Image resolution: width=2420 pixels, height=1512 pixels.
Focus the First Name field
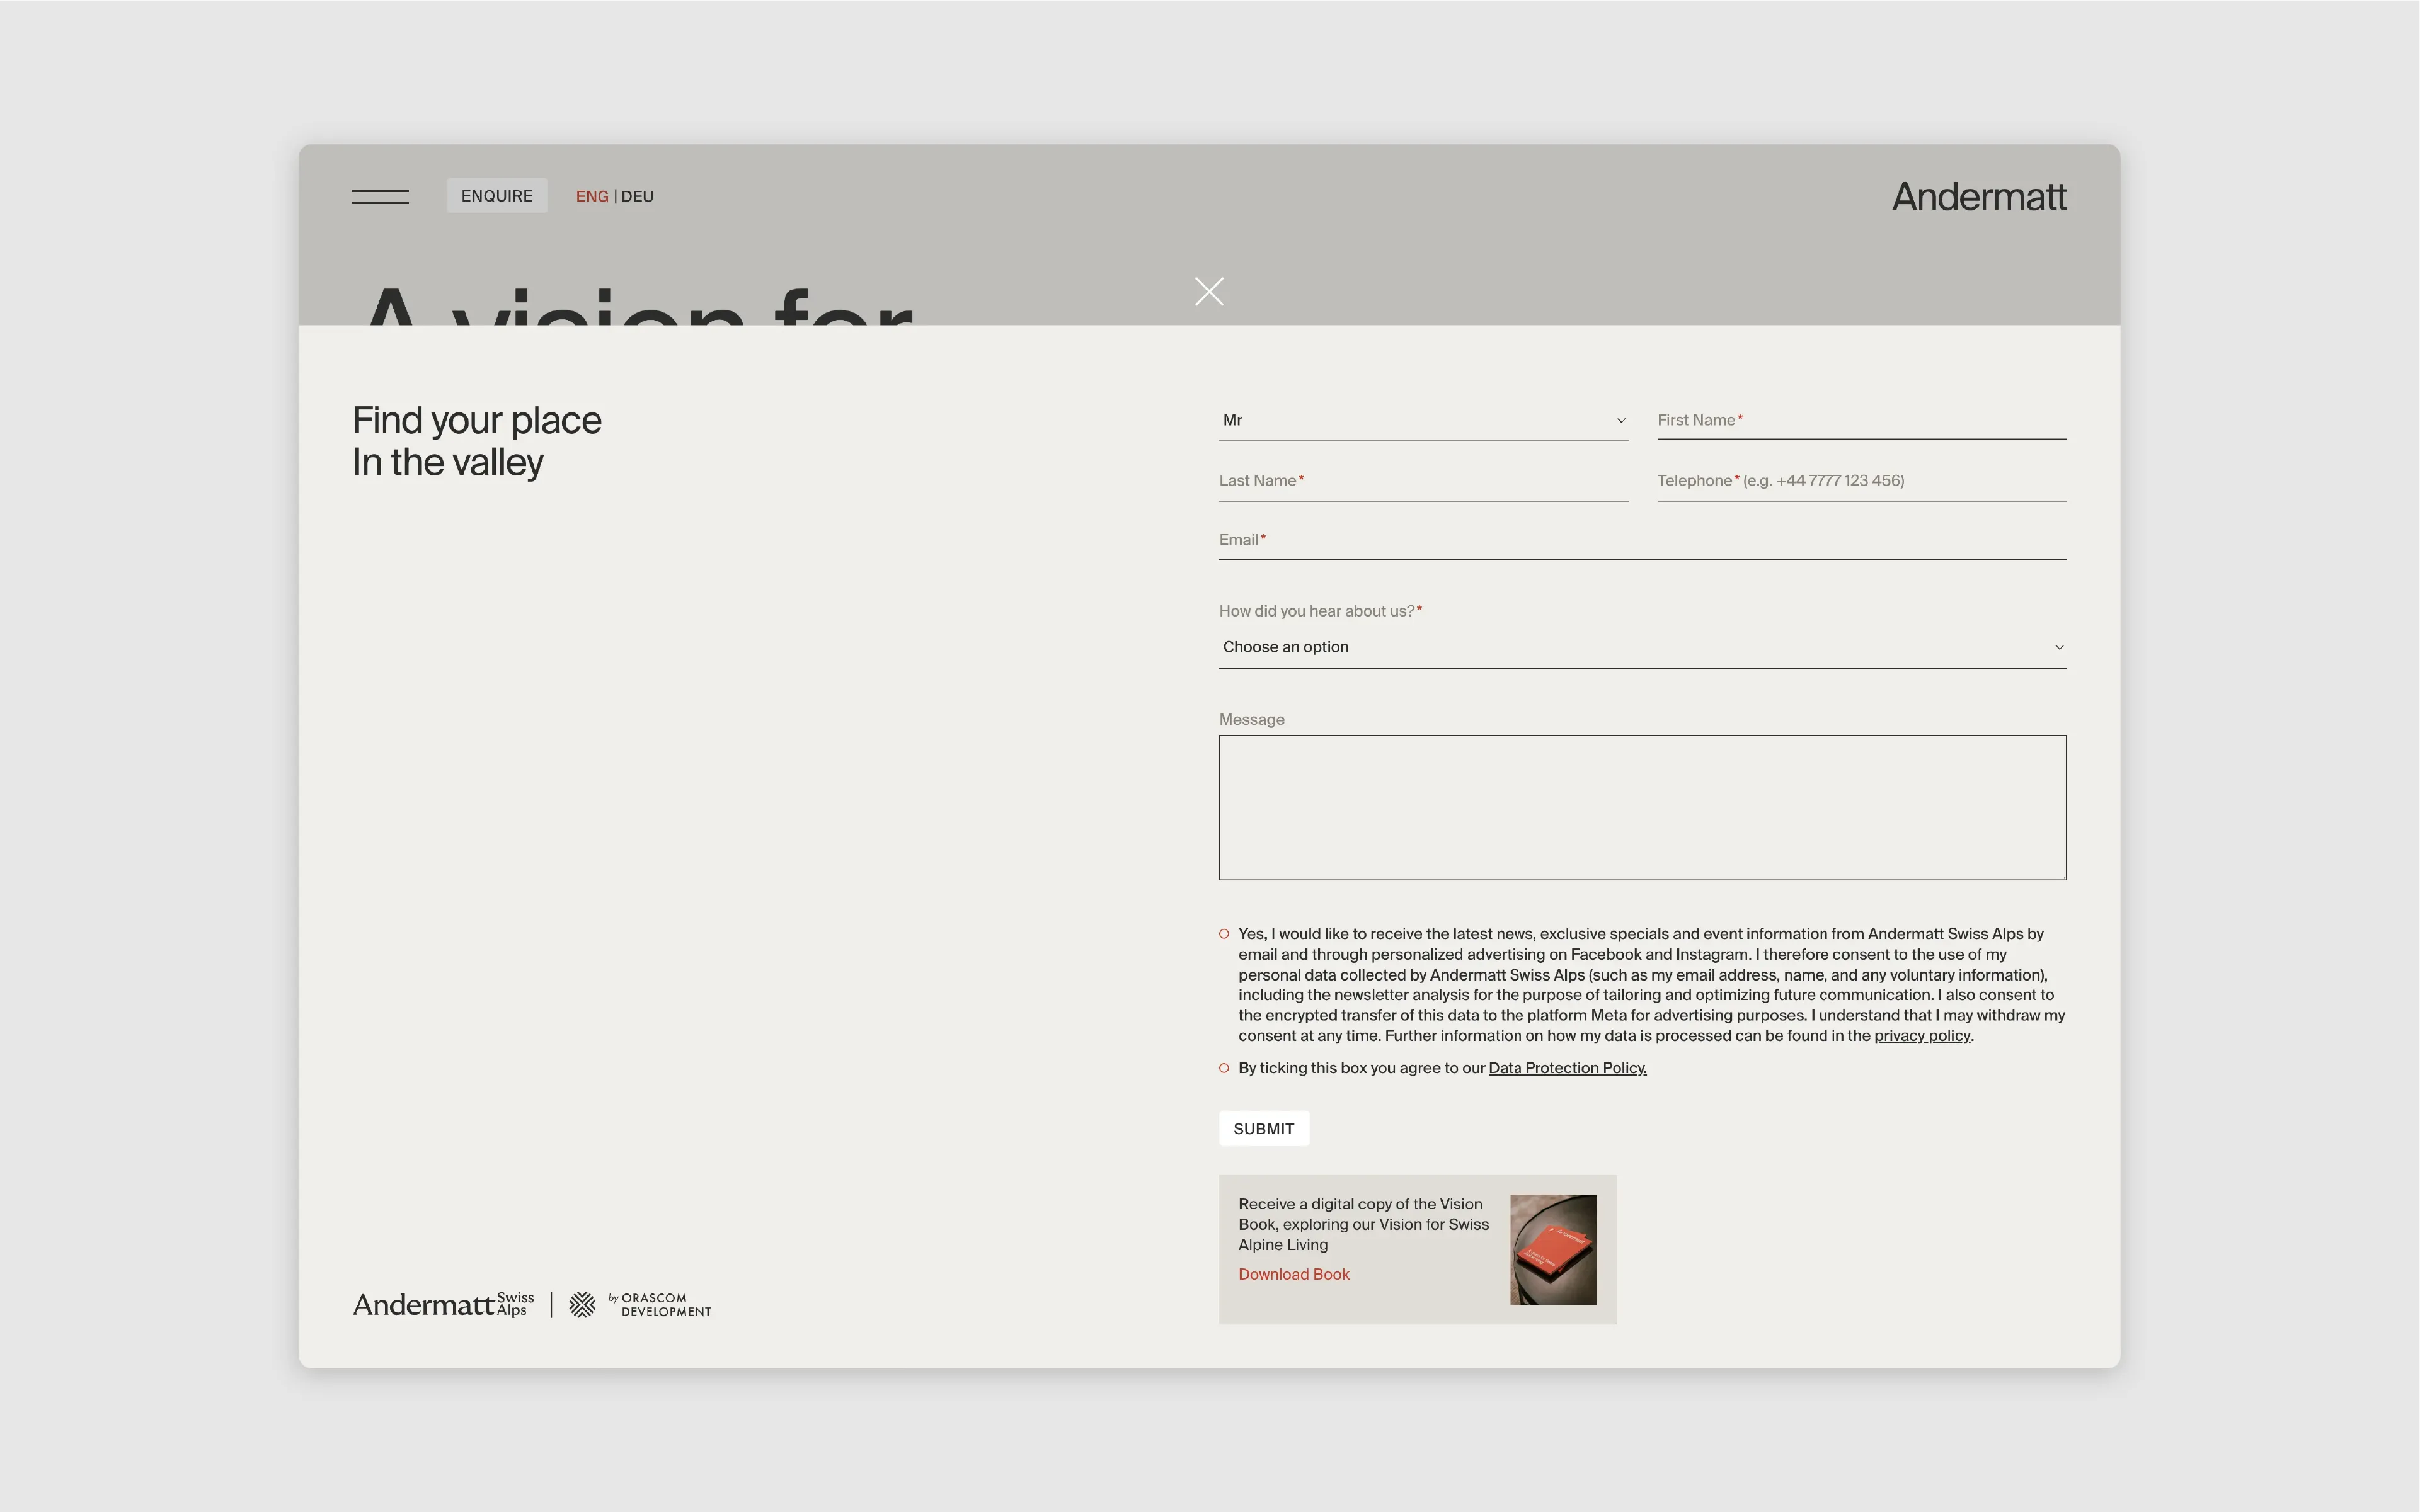pos(1862,420)
